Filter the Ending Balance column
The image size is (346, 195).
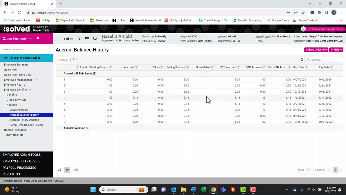pyautogui.click(x=187, y=67)
